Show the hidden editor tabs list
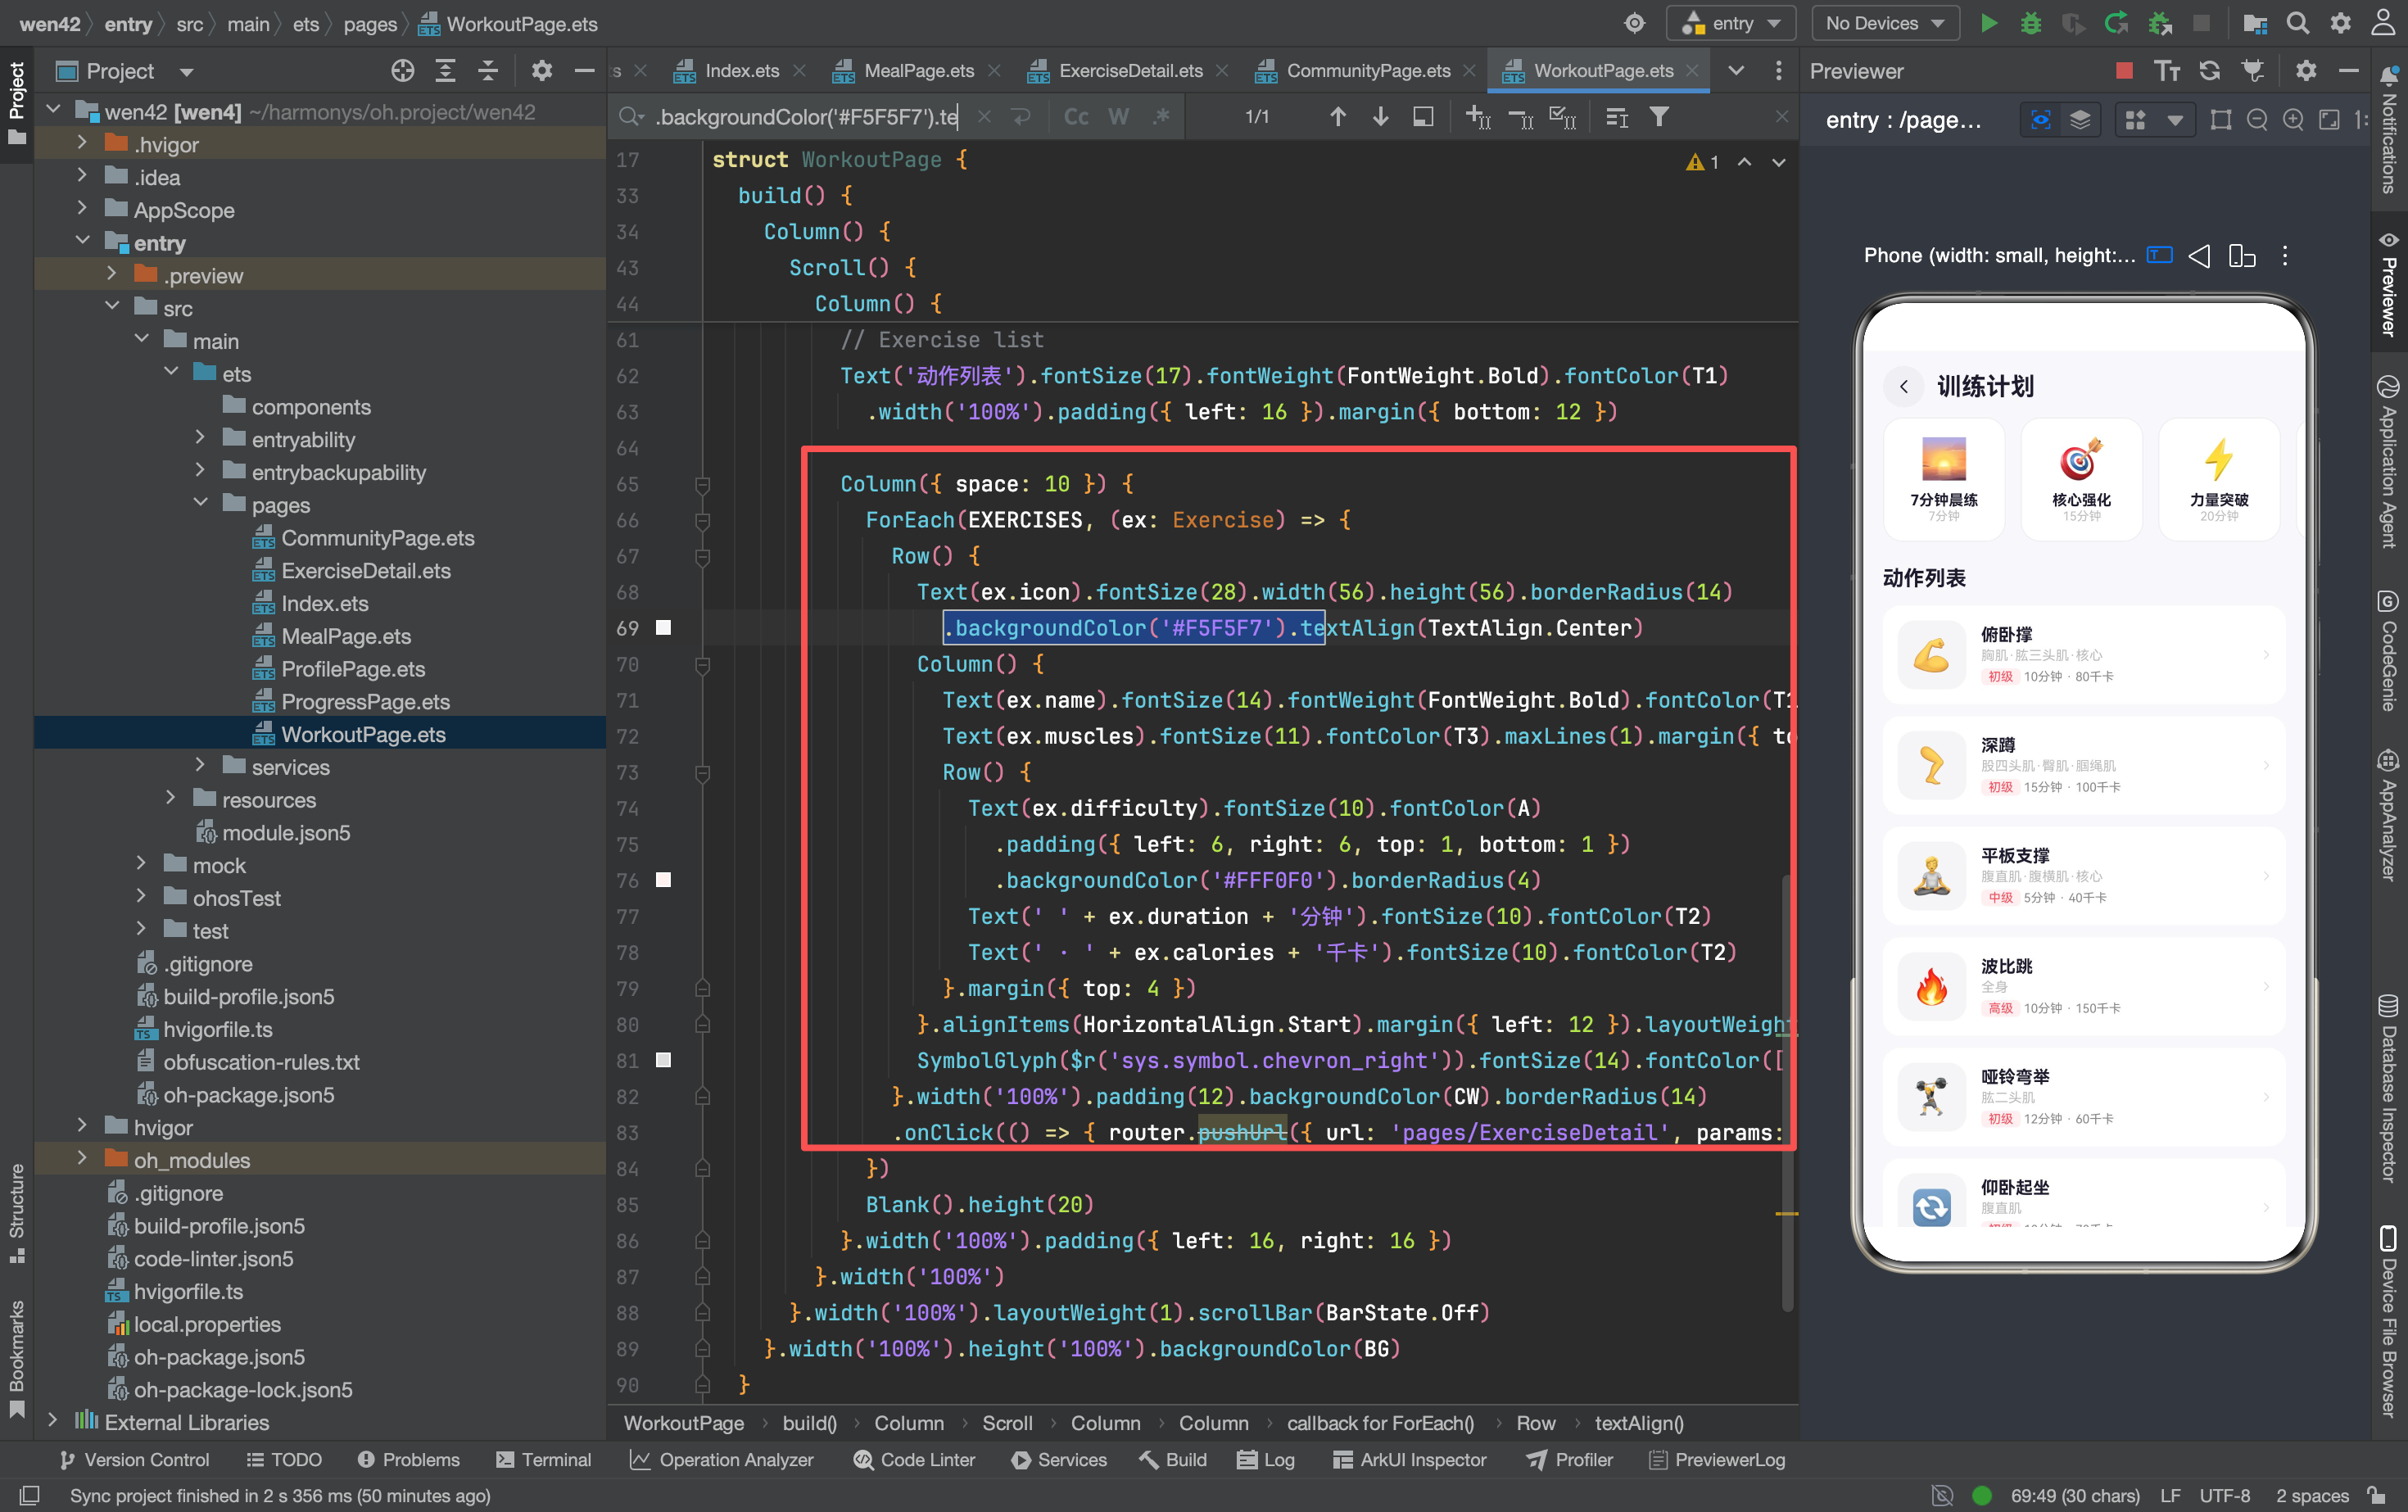Screen dimensions: 2408x1512 (1736, 70)
